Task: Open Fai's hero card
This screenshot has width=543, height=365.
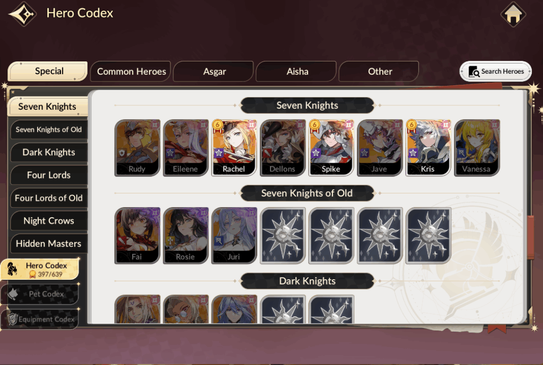Action: click(137, 236)
